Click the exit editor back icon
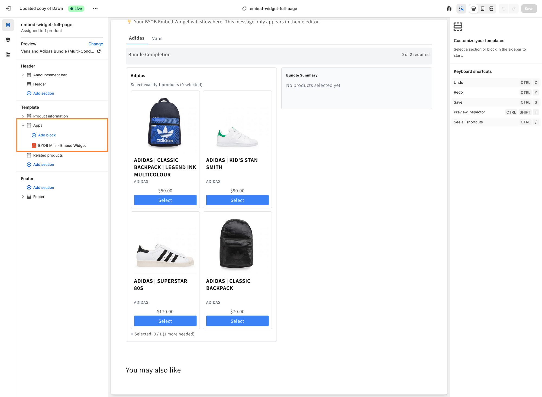The height and width of the screenshot is (397, 542). tap(9, 8)
